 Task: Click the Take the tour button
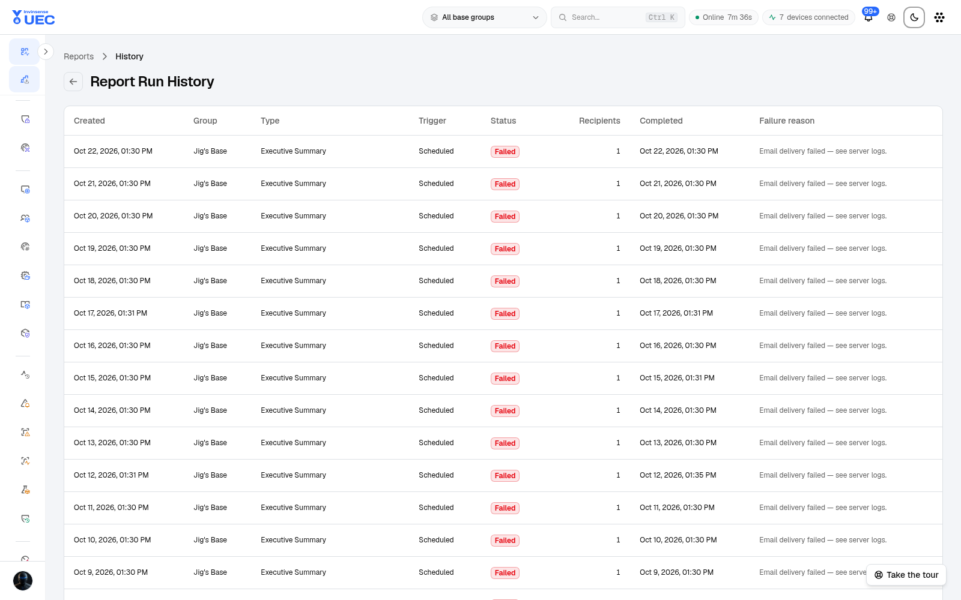coord(906,575)
